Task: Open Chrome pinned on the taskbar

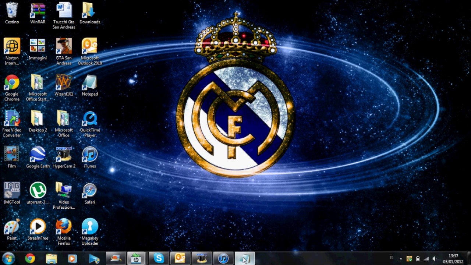Action: click(30, 258)
